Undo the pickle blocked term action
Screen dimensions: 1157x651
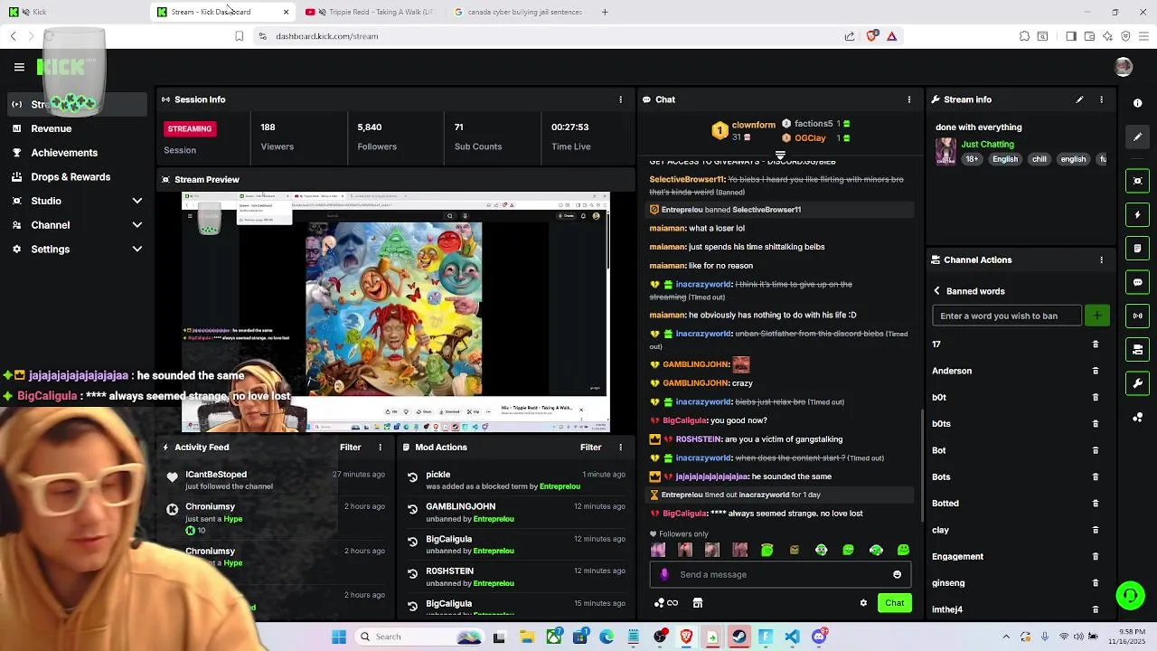[x=412, y=476]
